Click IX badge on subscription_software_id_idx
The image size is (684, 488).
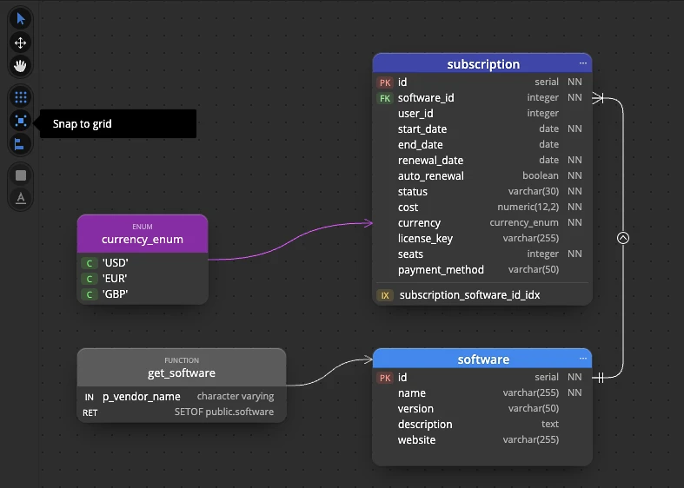point(385,295)
